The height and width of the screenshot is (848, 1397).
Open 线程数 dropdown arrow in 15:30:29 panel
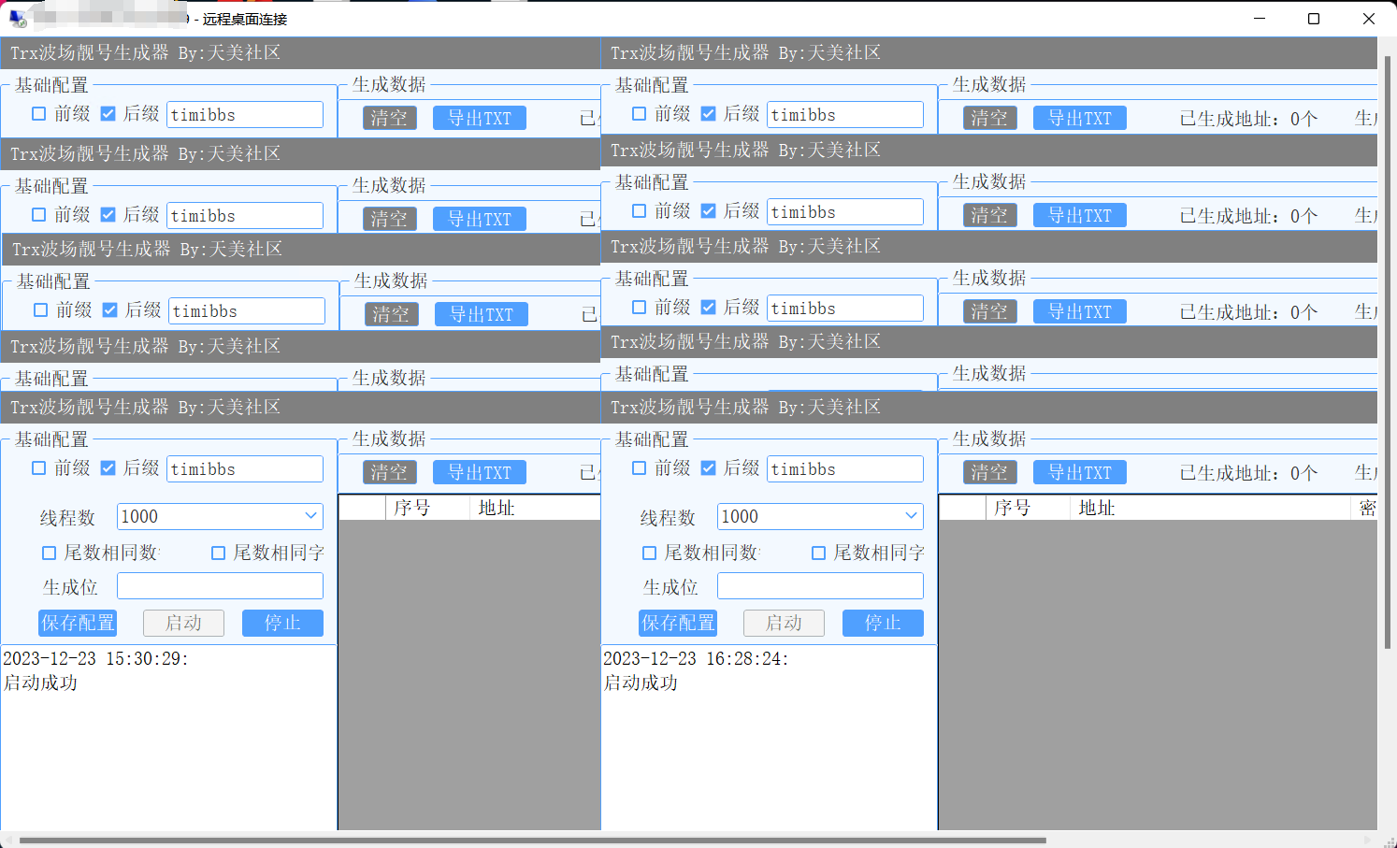[x=311, y=516]
